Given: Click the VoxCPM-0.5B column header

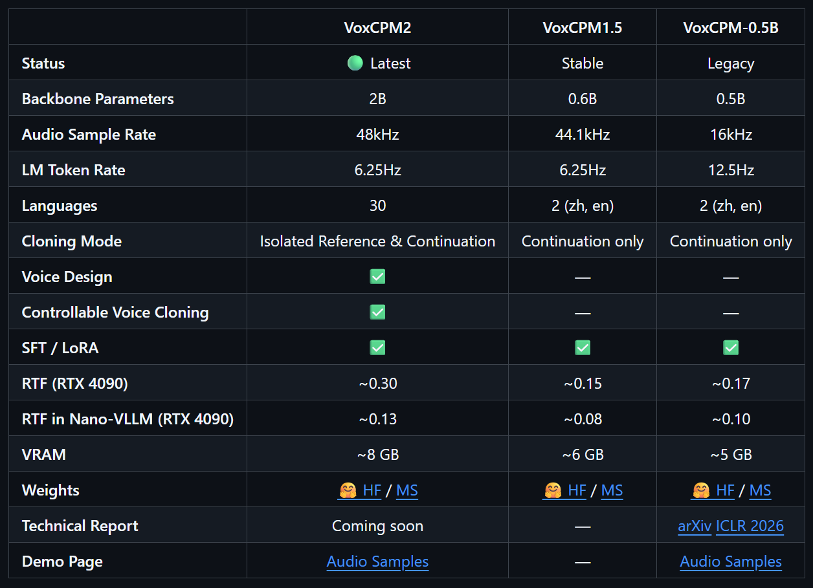Looking at the screenshot, I should 731,28.
